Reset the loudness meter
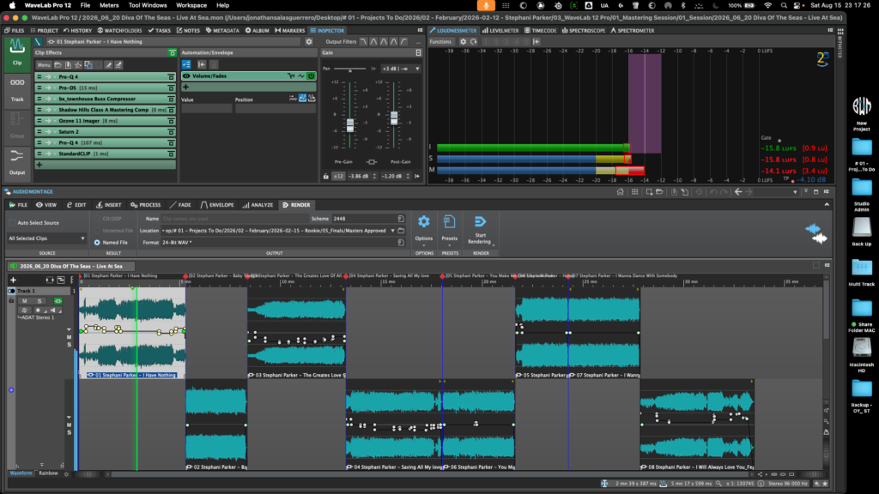 (474, 41)
